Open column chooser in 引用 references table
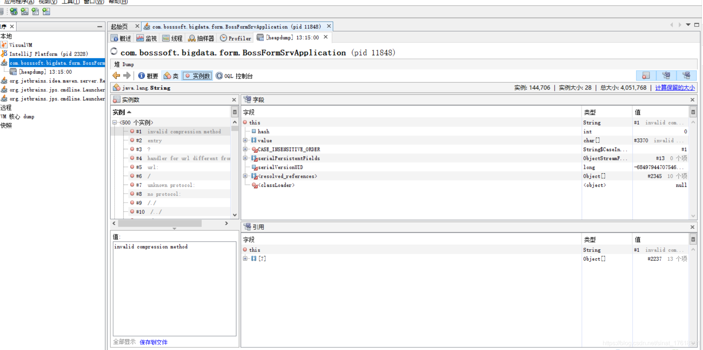 (x=693, y=239)
